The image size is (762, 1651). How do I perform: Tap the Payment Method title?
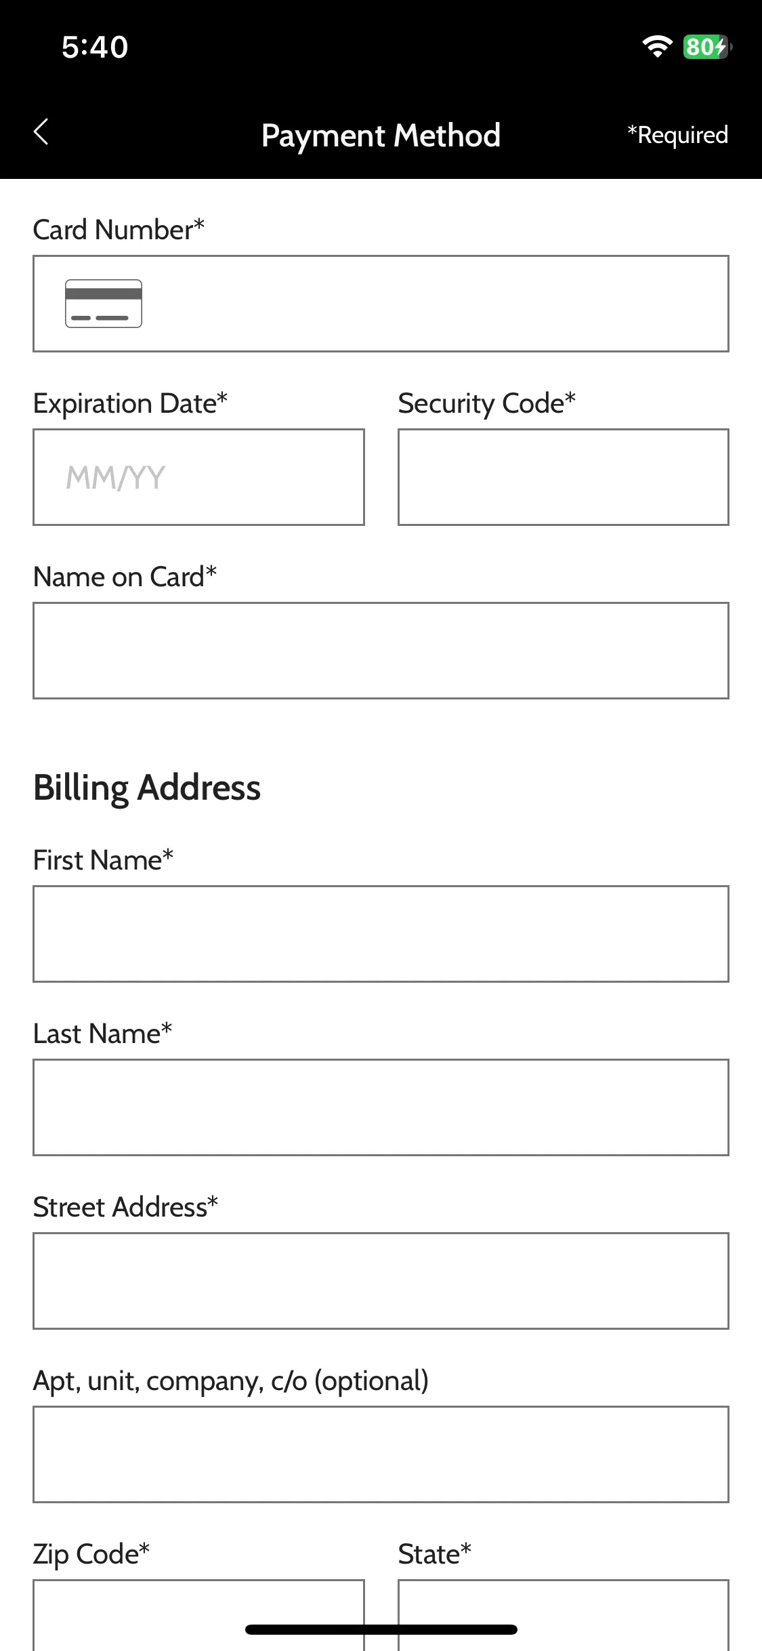tap(381, 136)
